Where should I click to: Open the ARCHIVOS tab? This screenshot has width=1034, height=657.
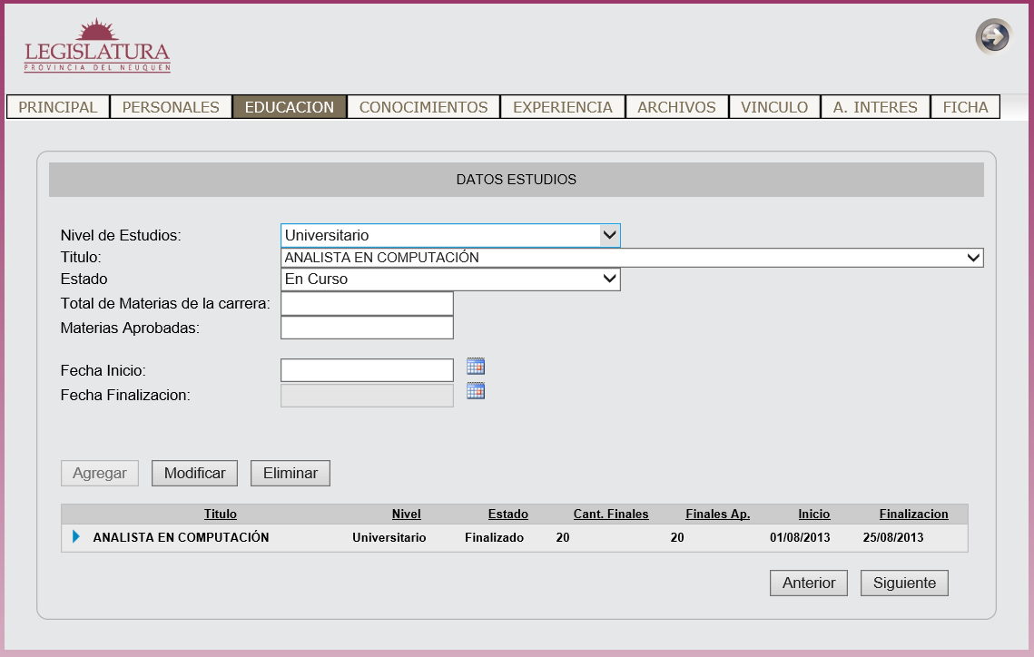[x=676, y=107]
